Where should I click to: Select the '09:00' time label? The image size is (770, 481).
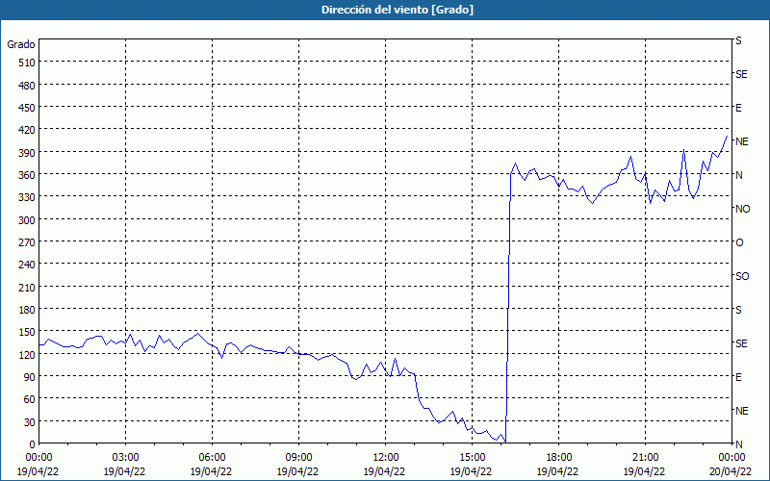298,458
